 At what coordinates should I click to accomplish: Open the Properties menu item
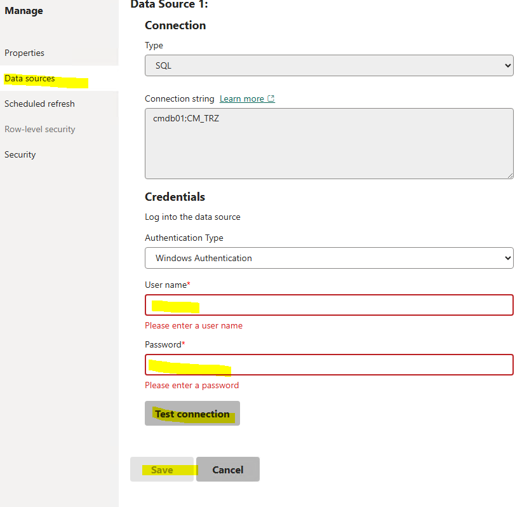(24, 53)
